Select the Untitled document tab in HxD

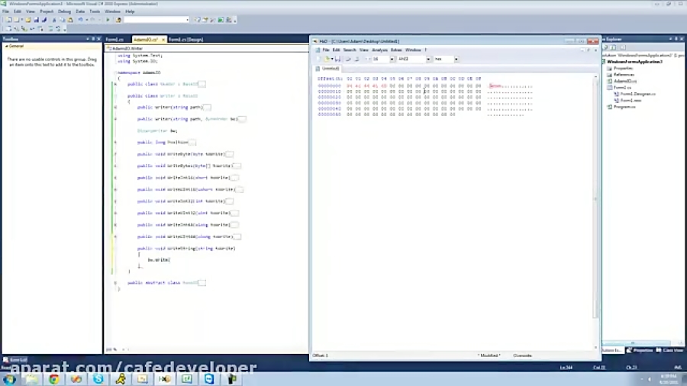(327, 69)
